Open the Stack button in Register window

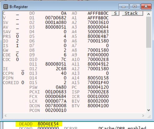[132, 13]
